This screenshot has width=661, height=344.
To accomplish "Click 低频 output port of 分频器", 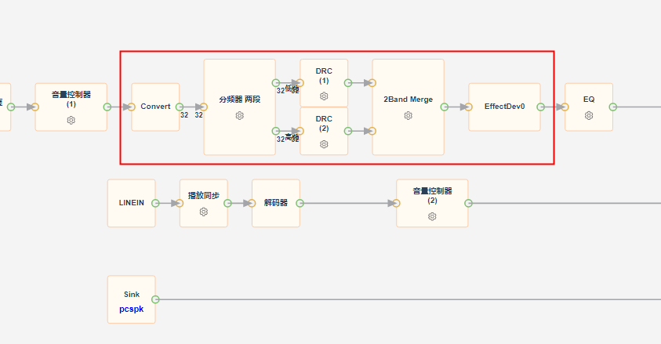I will 276,83.
